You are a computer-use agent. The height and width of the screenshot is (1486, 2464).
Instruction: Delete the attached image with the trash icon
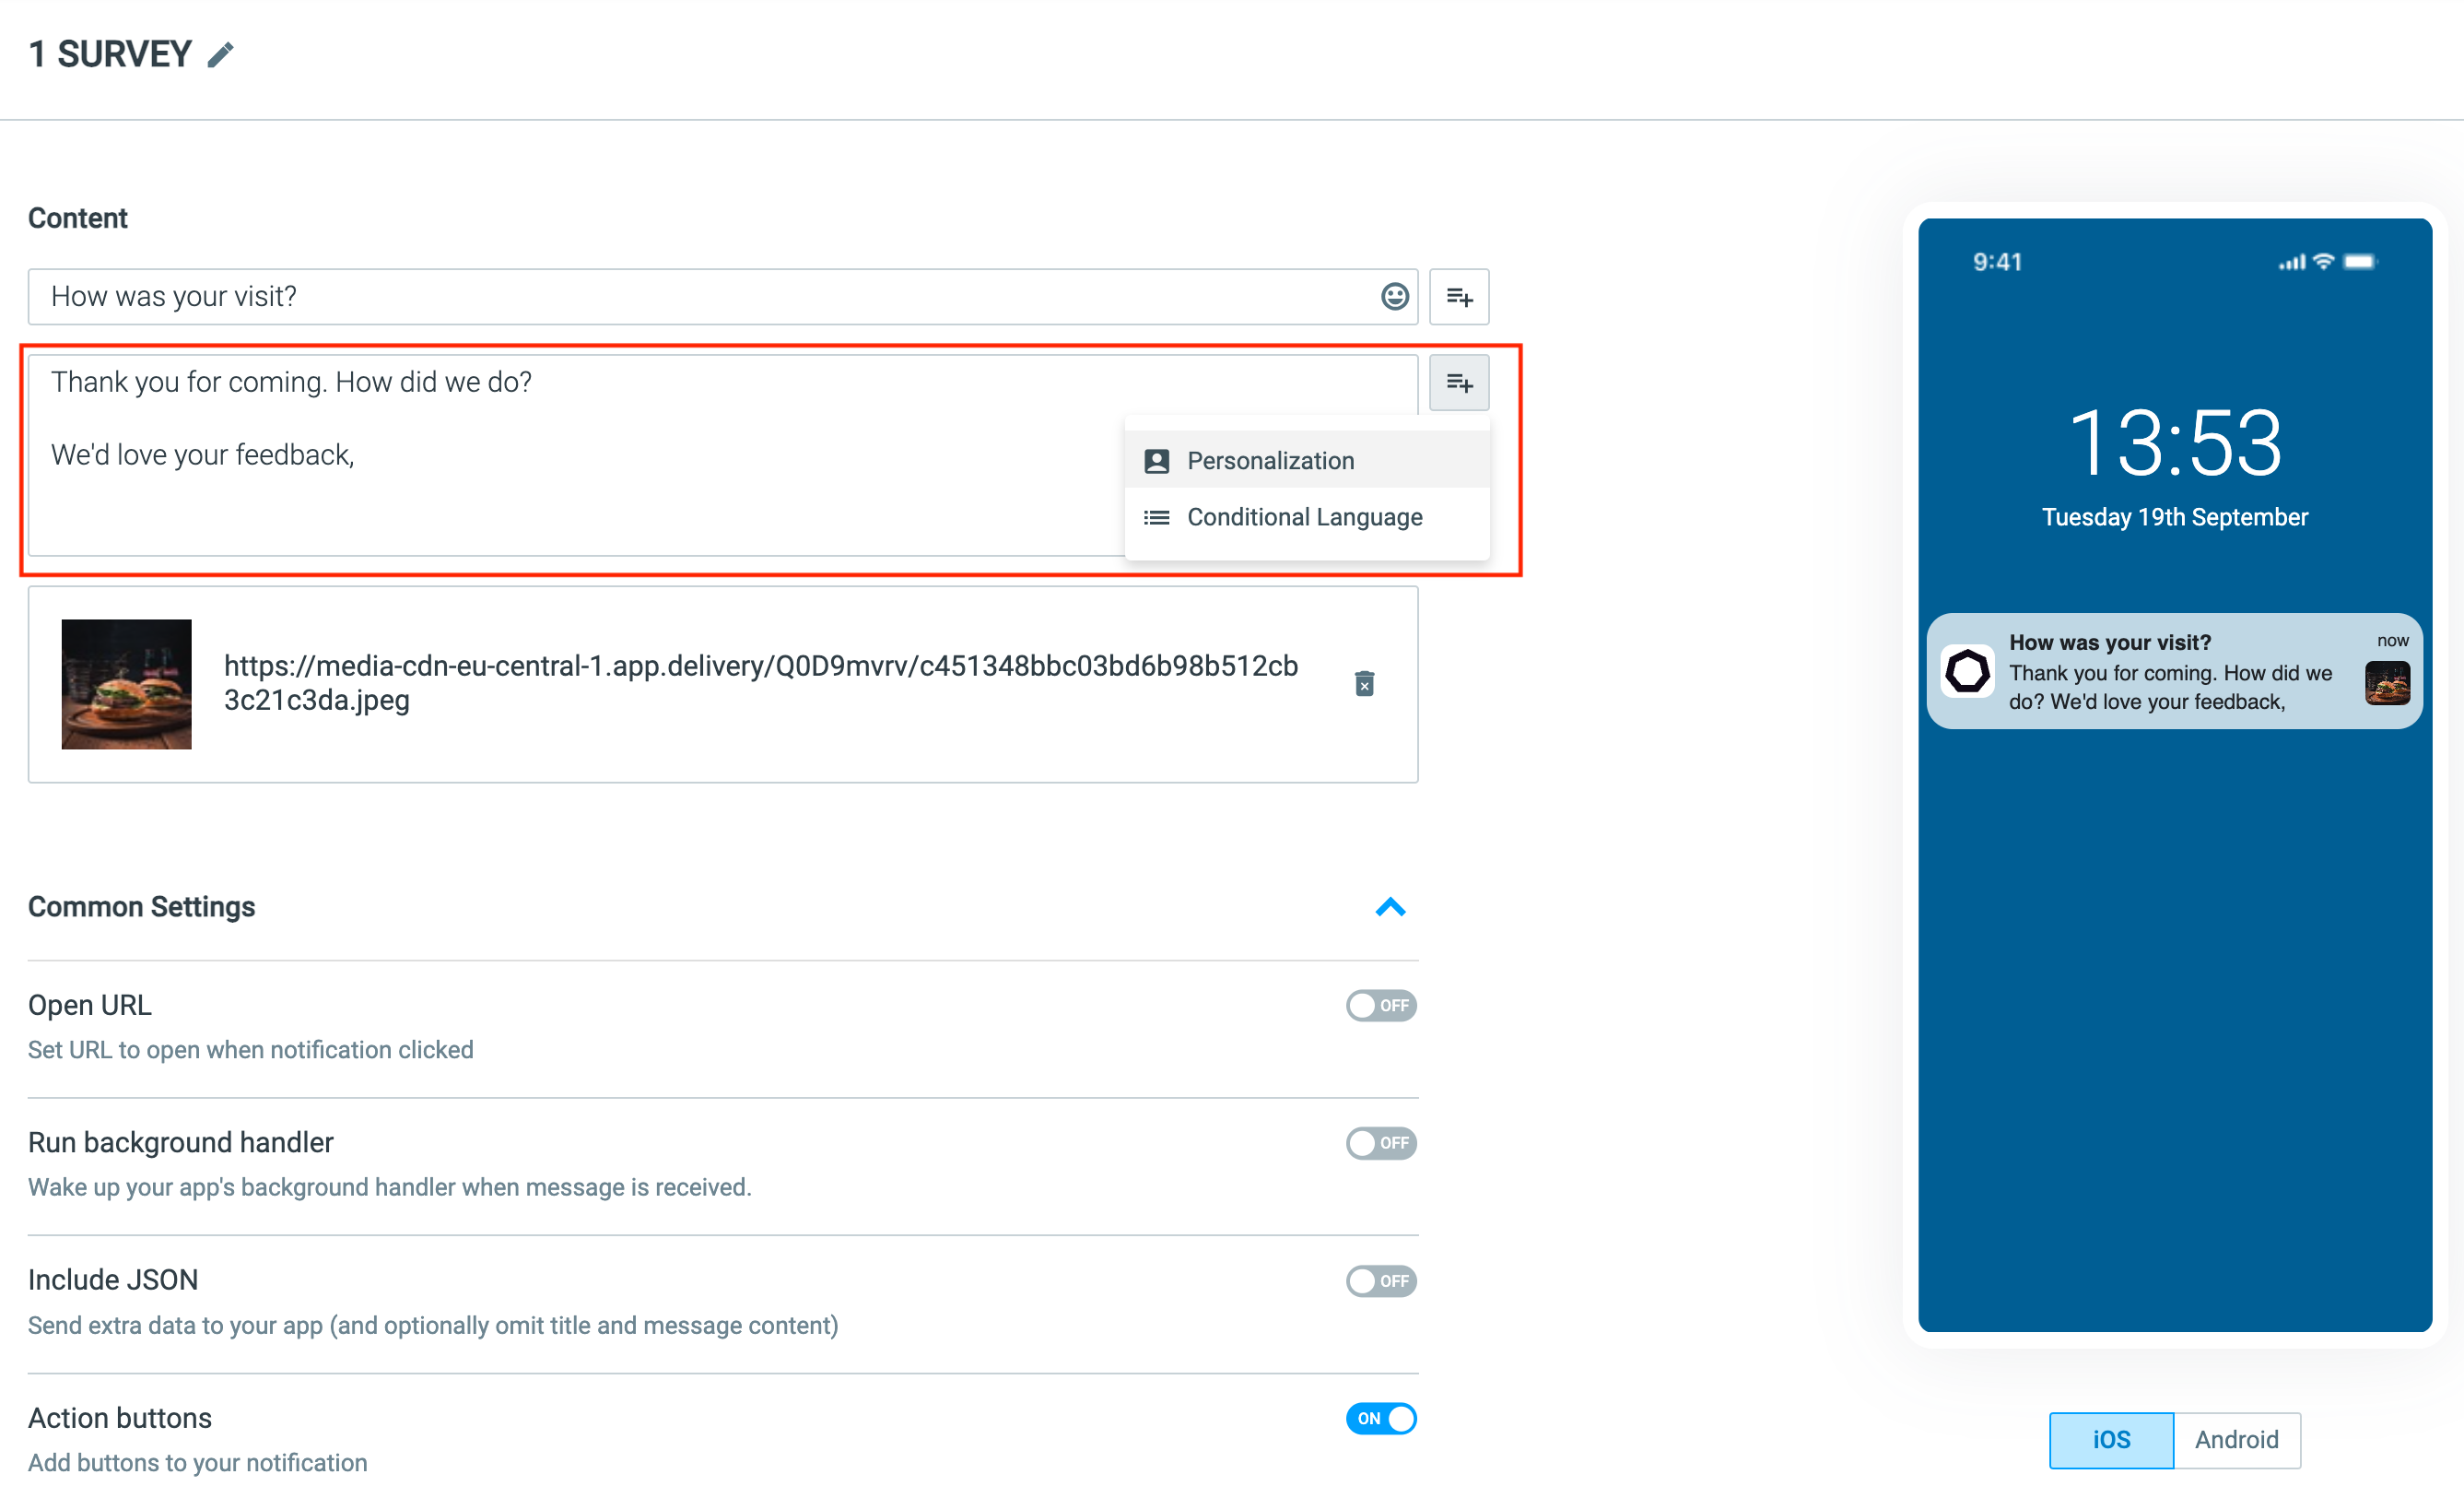point(1364,683)
